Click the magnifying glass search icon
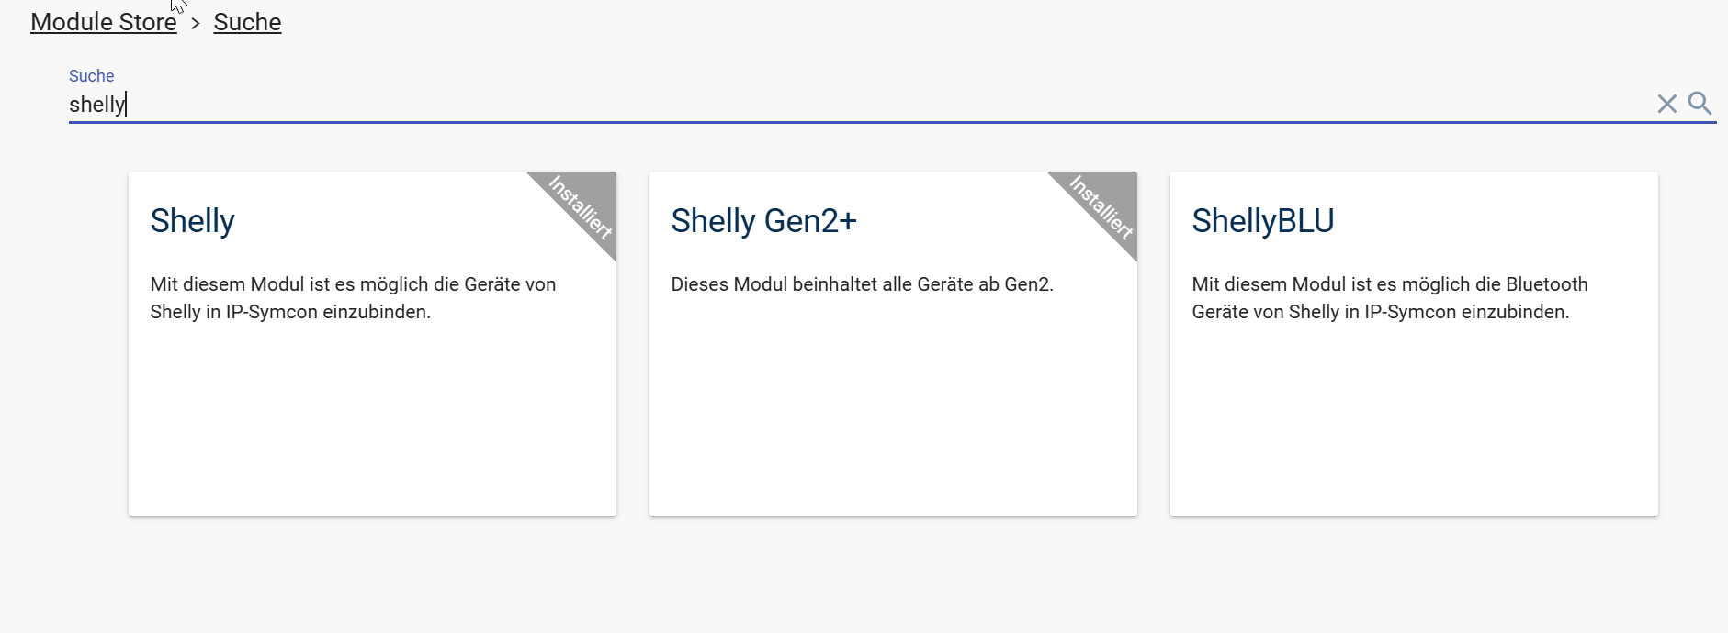1728x633 pixels. [1700, 104]
